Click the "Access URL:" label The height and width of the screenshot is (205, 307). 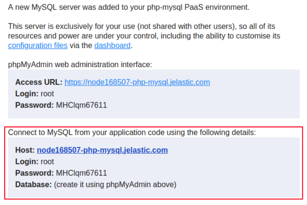(39, 82)
